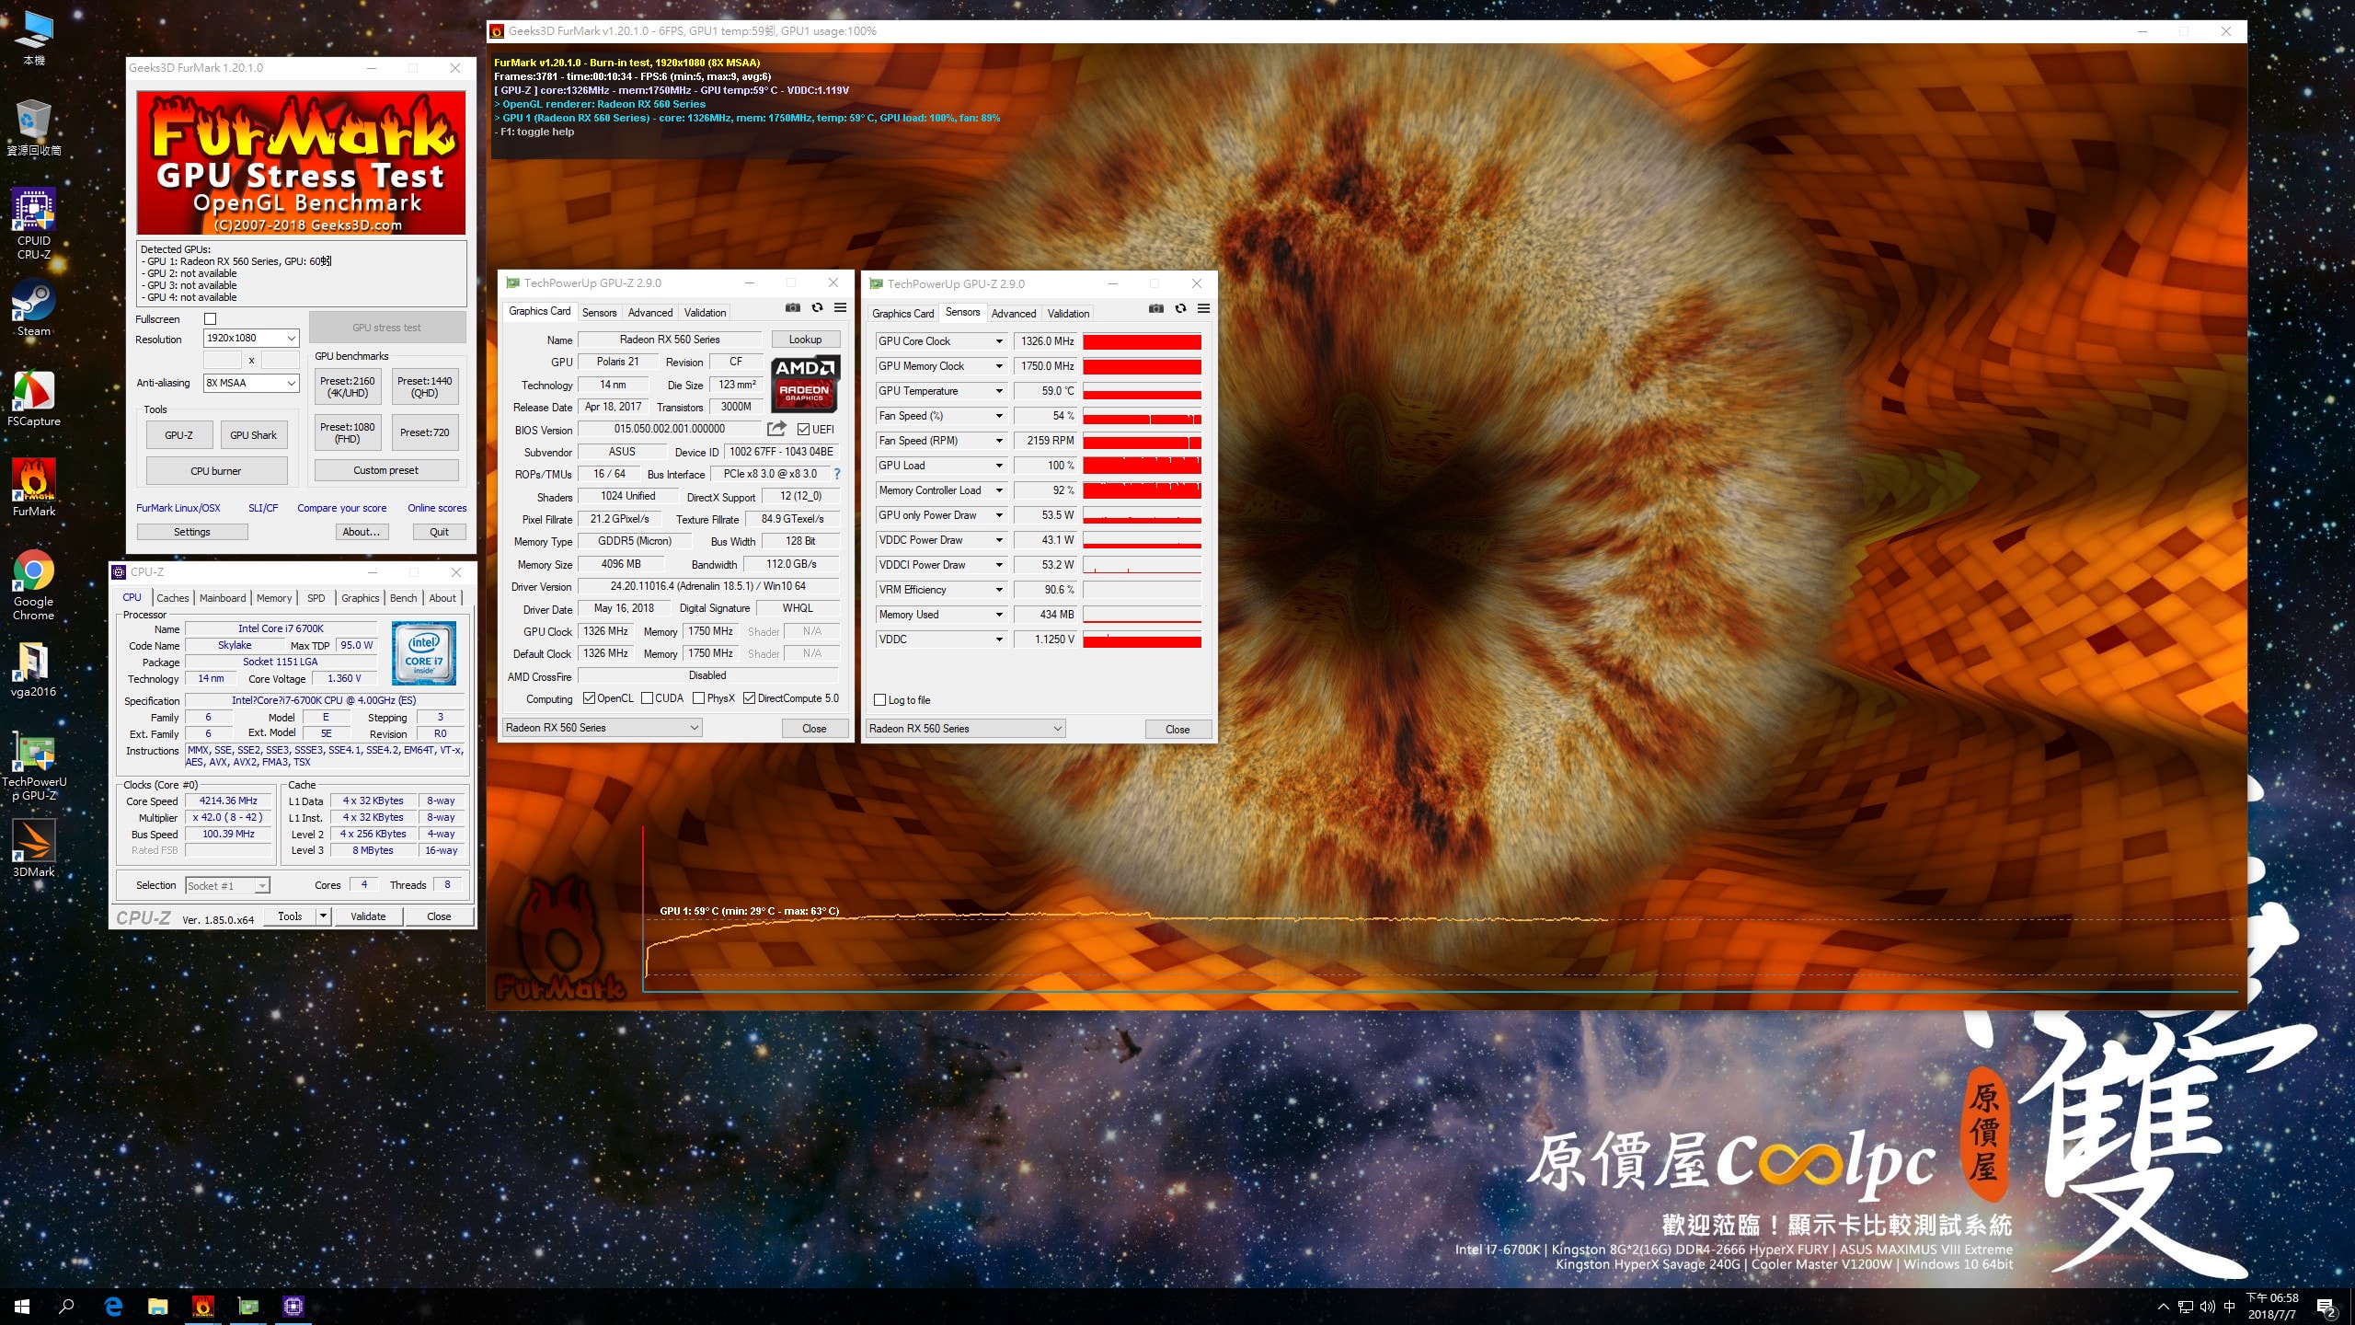The width and height of the screenshot is (2355, 1325).
Task: Expand the GPU Core Clock sensor dropdown
Action: coord(999,341)
